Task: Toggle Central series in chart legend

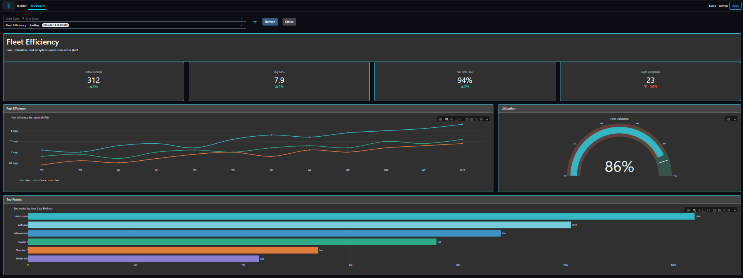Action: click(x=40, y=180)
